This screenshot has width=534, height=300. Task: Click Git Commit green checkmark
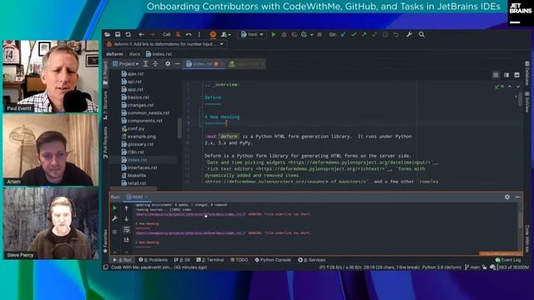coord(354,34)
